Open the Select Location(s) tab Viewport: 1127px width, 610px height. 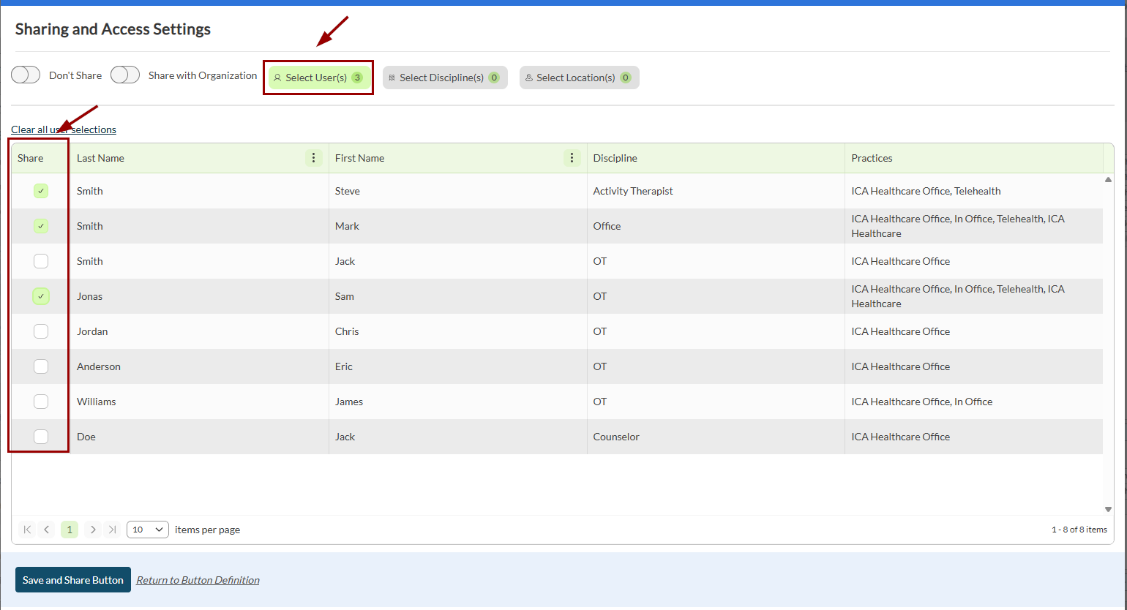[x=579, y=78]
